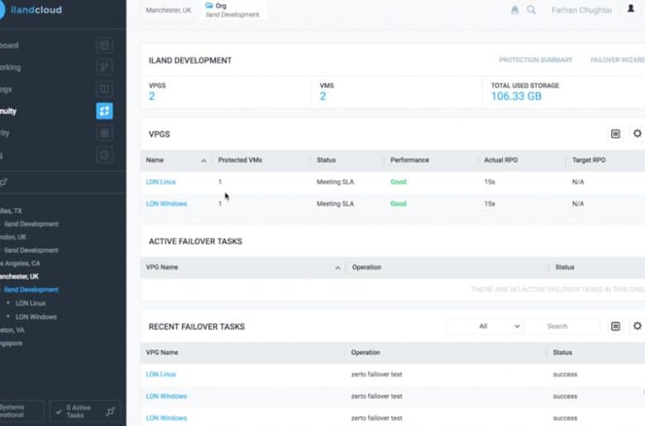Open Recent Failover Tasks settings gear

(638, 326)
